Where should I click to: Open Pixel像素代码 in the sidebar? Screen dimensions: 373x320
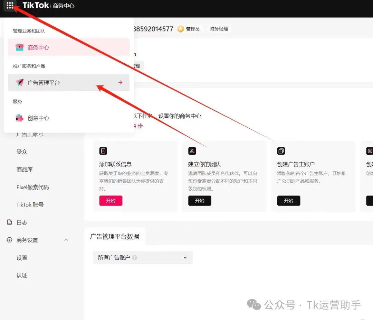(32, 187)
